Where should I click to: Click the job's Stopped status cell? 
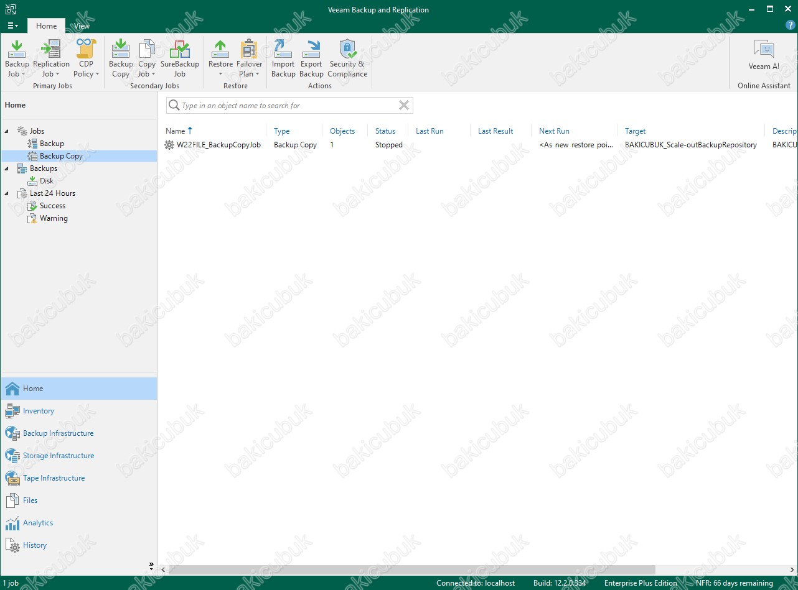pos(389,145)
